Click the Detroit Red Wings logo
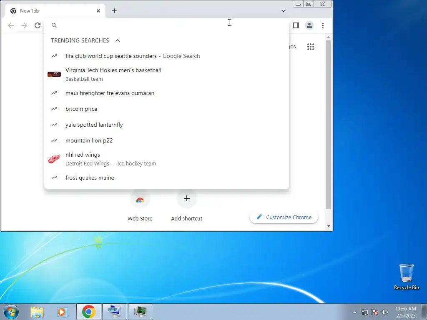 pyautogui.click(x=54, y=159)
